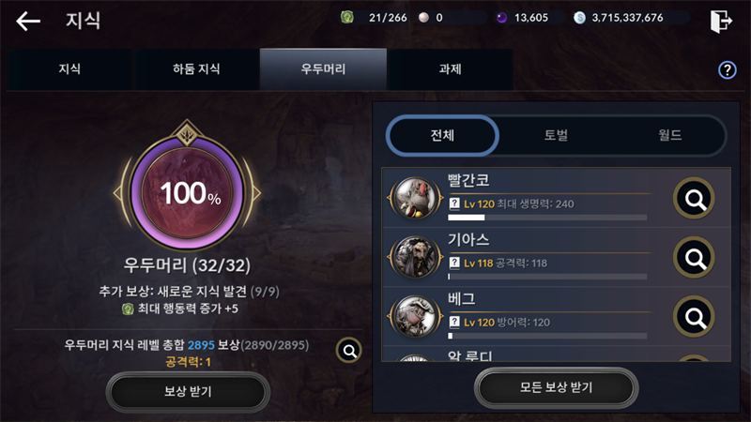751x422 pixels.
Task: Select the 전체 filter
Action: pyautogui.click(x=442, y=135)
